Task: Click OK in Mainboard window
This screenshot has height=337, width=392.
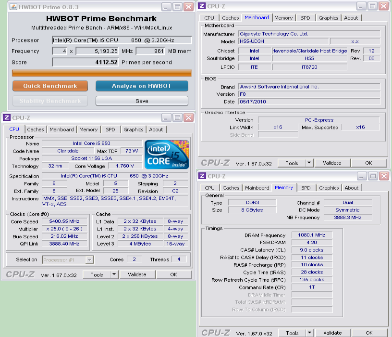Action: [369, 163]
